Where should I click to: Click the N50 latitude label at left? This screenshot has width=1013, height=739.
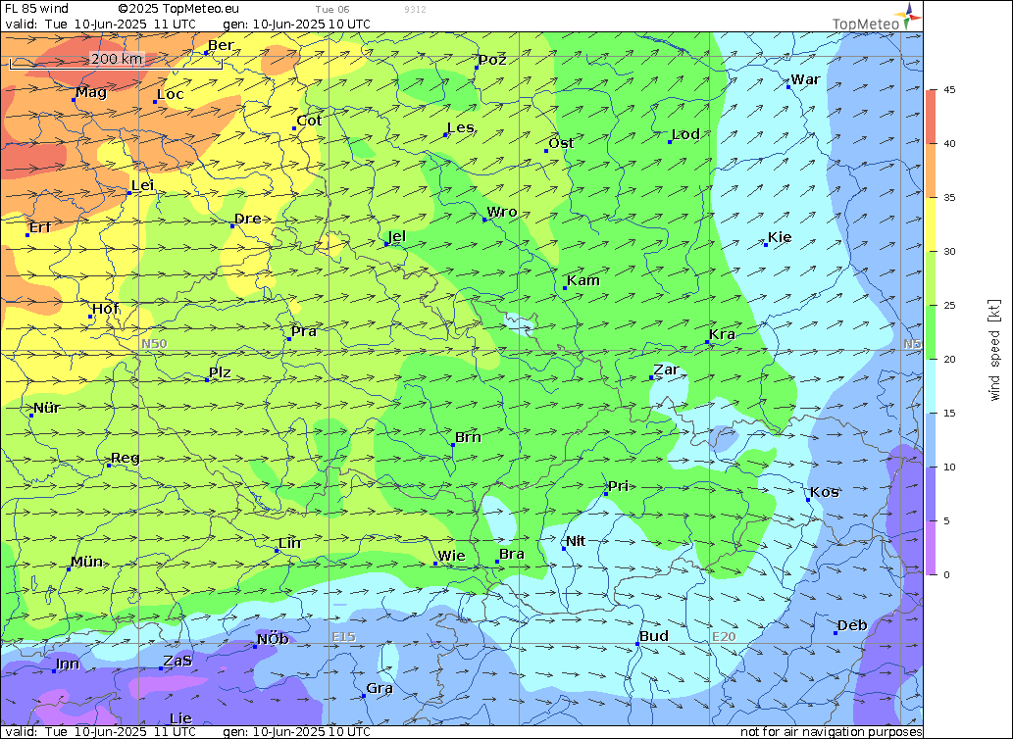coord(154,343)
